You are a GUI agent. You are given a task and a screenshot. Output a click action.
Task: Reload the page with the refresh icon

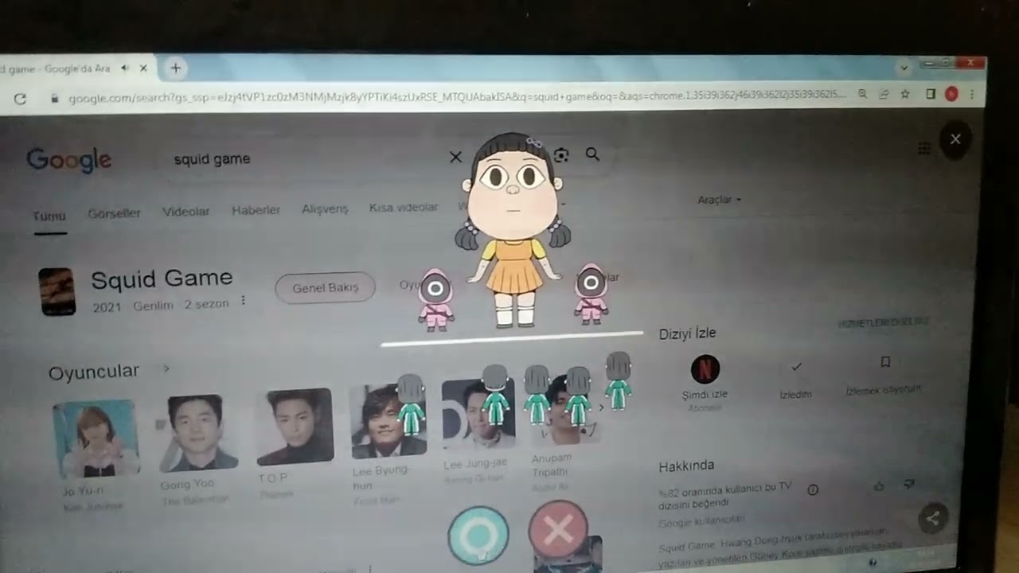[20, 99]
